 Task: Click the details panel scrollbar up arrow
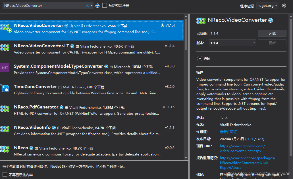(291, 16)
